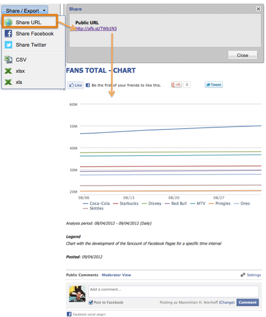
Task: Click the +1 count bubble showing 0
Action: pyautogui.click(x=187, y=85)
